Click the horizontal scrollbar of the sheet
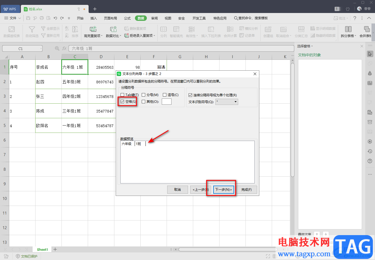 click(x=227, y=249)
